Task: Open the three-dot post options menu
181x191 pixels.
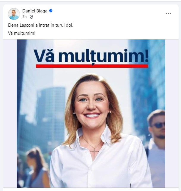Action: pyautogui.click(x=169, y=13)
